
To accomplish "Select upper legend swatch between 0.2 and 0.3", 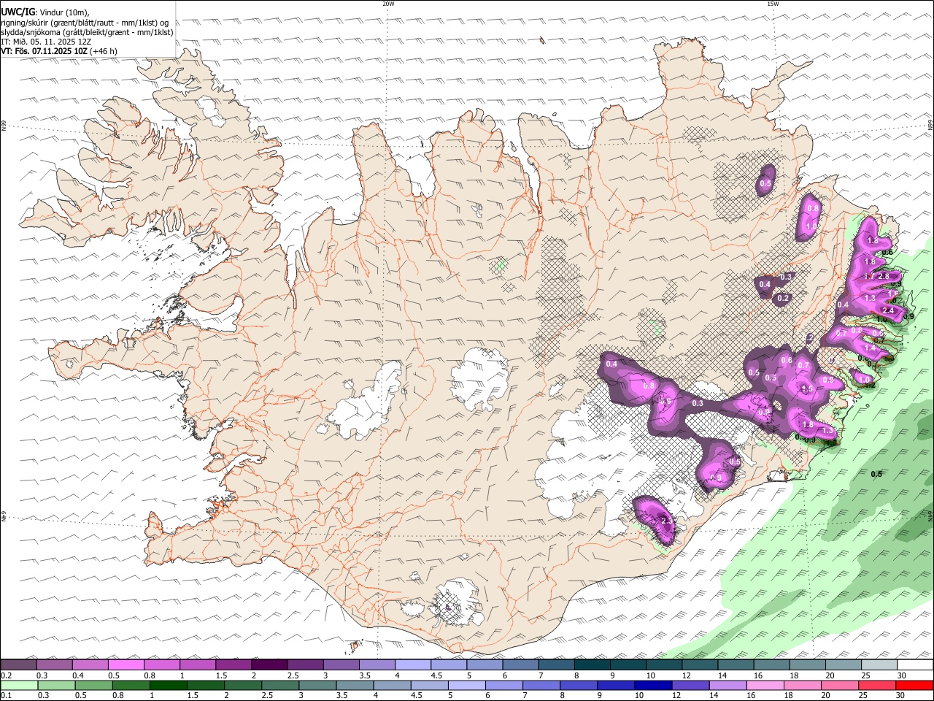I will [18, 665].
